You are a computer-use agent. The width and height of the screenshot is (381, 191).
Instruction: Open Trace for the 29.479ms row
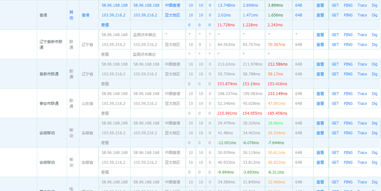tap(362, 123)
